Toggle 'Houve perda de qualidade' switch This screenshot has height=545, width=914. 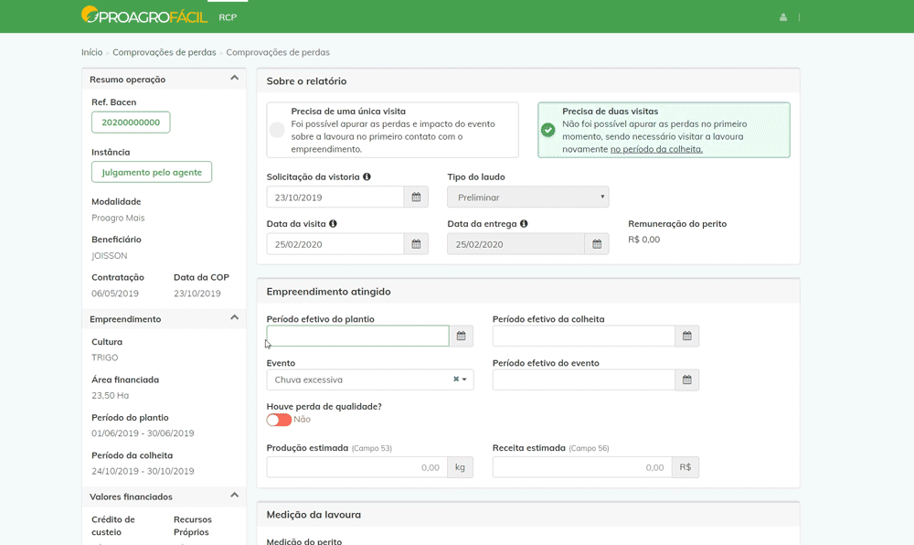tap(279, 420)
